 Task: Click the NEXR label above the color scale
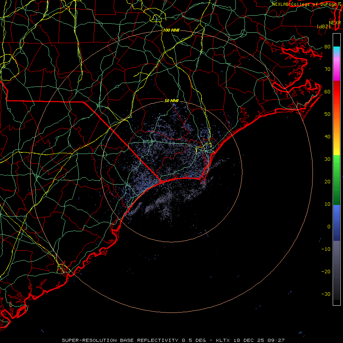tap(335, 23)
